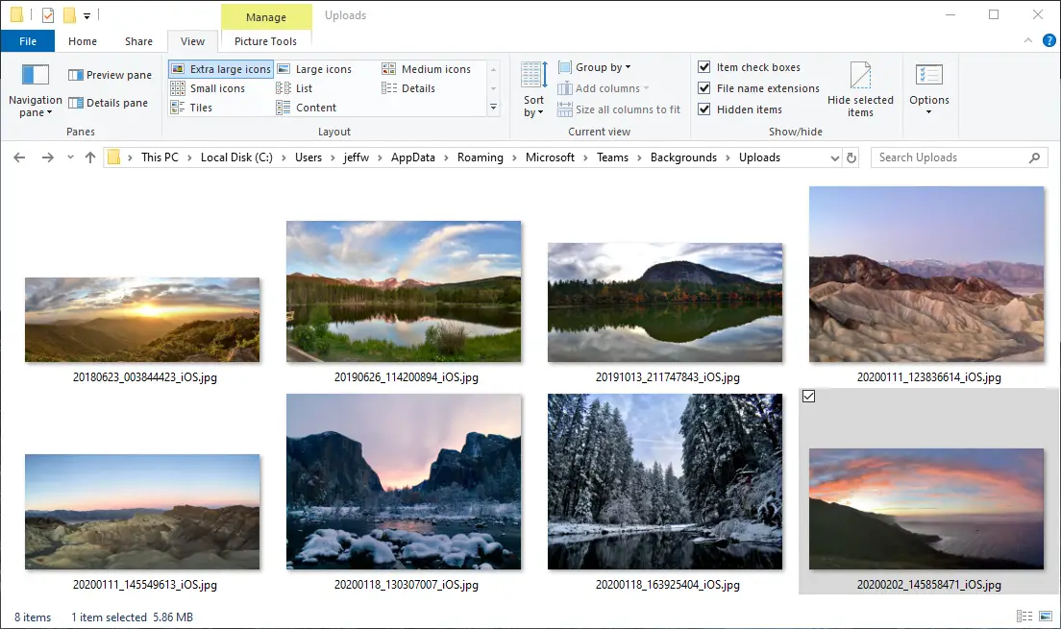
Task: Refresh the Uploads folder view
Action: pyautogui.click(x=851, y=157)
